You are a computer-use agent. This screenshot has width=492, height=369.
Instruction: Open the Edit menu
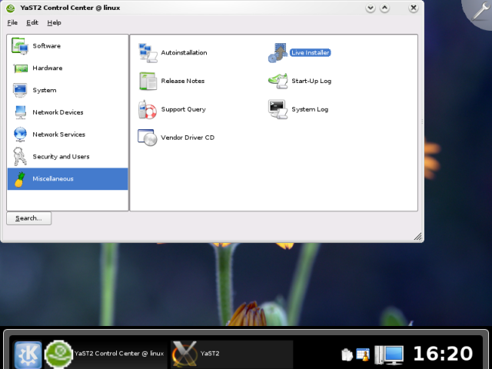click(32, 22)
